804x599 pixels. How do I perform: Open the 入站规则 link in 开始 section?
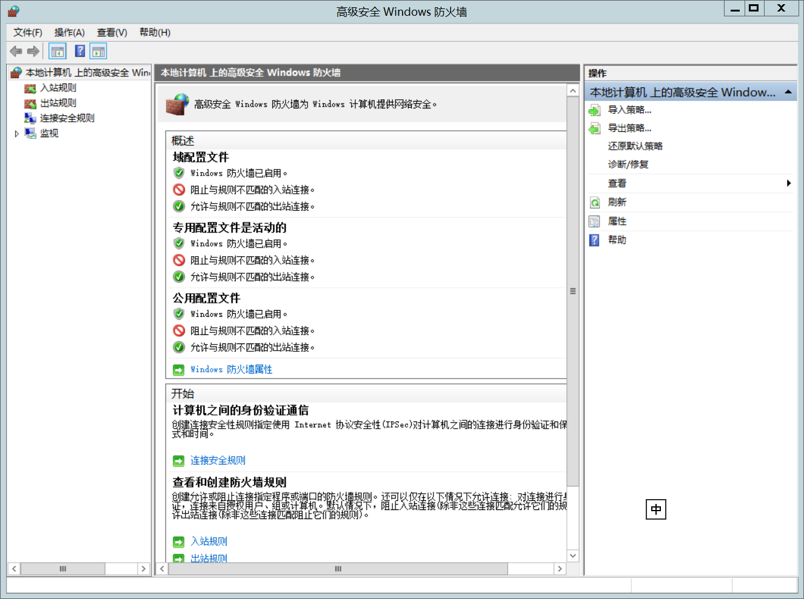[209, 541]
